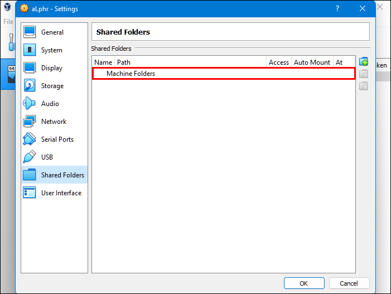Open Network settings
The image size is (391, 294).
54,122
